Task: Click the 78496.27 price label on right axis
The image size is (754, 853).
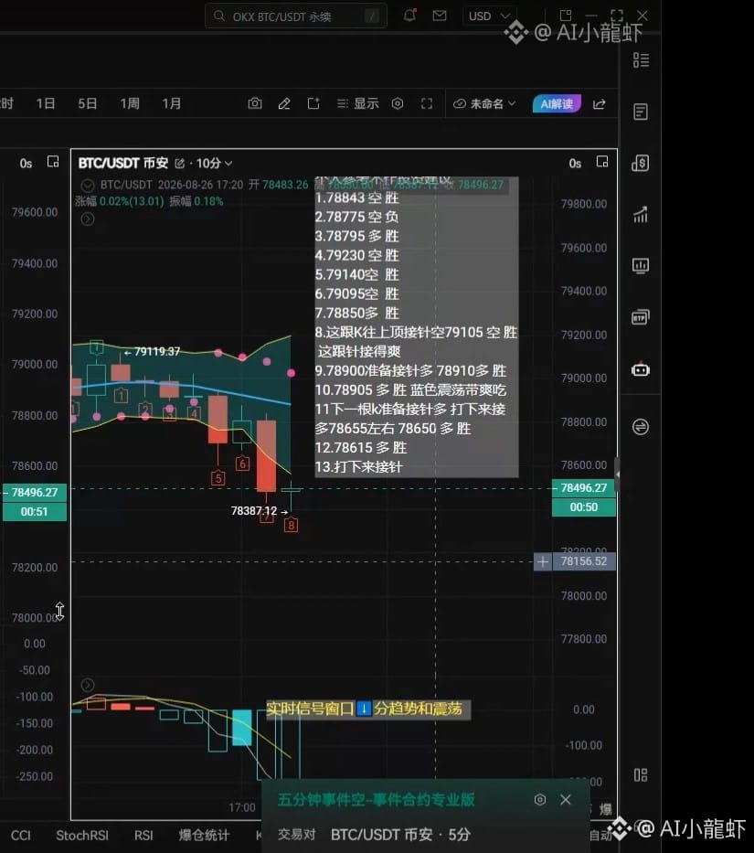Action: [x=584, y=488]
